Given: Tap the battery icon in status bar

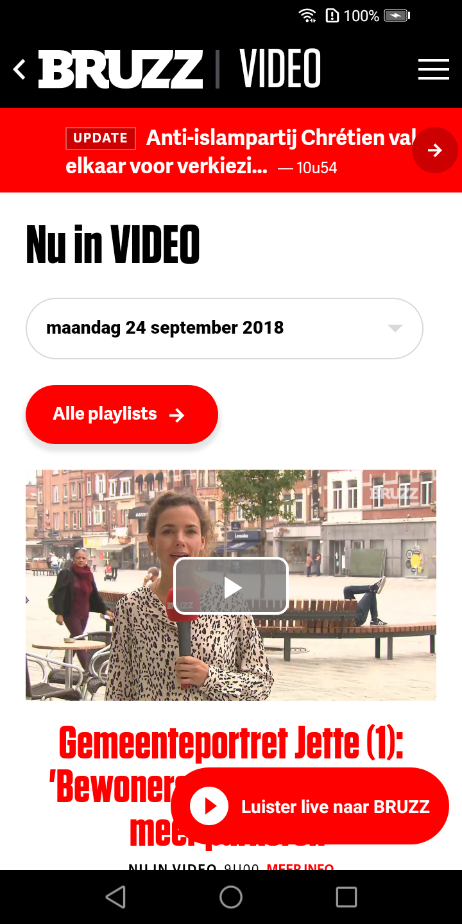Looking at the screenshot, I should pyautogui.click(x=397, y=15).
